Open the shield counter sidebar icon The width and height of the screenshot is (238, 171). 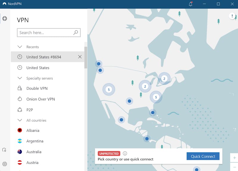click(4, 150)
